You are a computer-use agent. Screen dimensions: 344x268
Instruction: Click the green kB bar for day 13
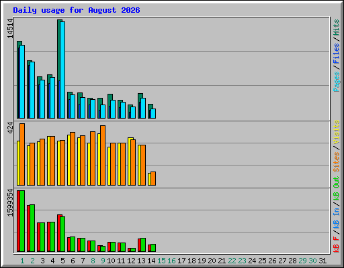click(x=143, y=245)
